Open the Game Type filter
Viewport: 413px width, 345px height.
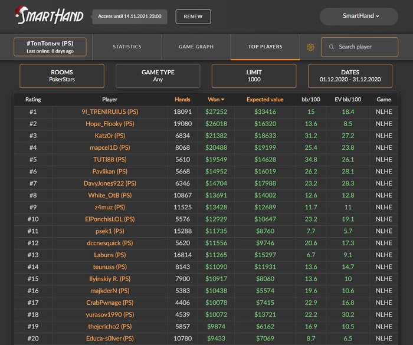(158, 76)
